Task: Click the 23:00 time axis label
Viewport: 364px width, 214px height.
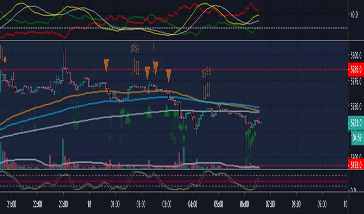Action: tap(63, 204)
